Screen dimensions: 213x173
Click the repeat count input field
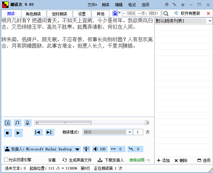point(138,132)
